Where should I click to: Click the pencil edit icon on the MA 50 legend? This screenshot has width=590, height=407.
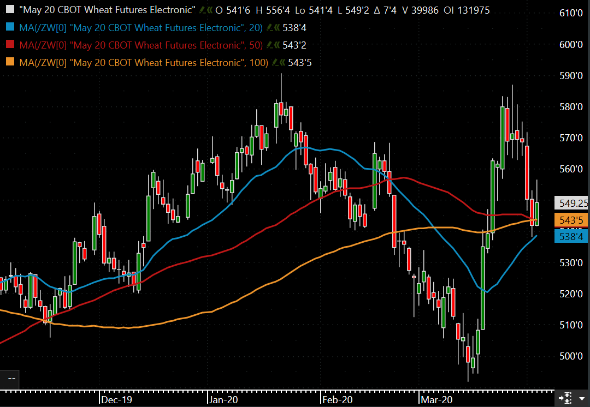pyautogui.click(x=270, y=45)
